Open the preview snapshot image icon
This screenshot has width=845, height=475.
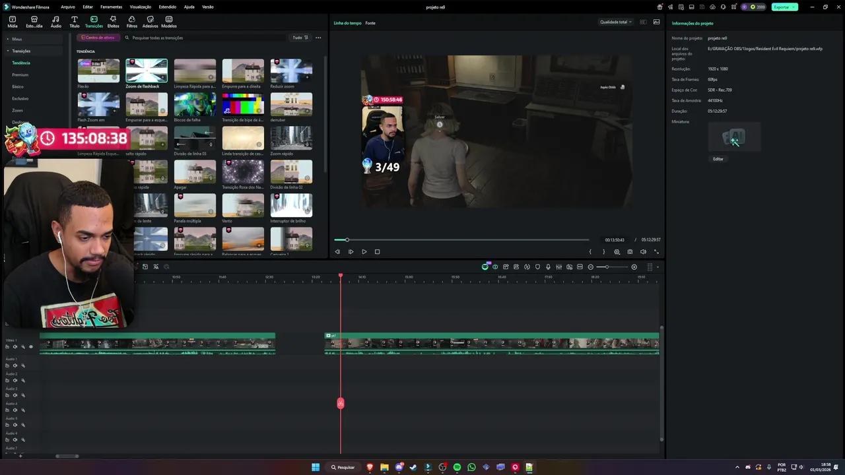(656, 22)
